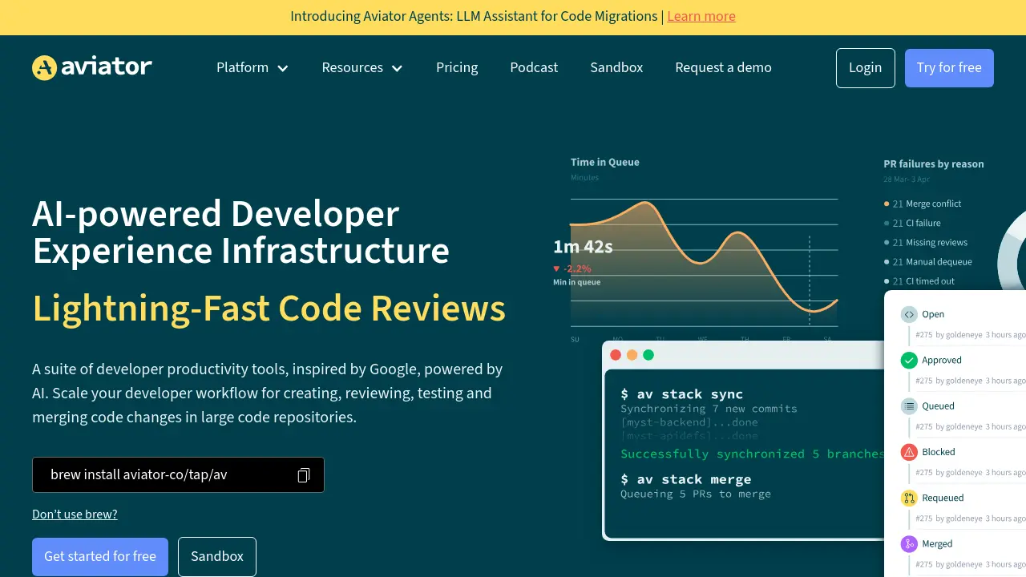Follow the Learn more banner link
Image resolution: width=1026 pixels, height=577 pixels.
tap(701, 16)
